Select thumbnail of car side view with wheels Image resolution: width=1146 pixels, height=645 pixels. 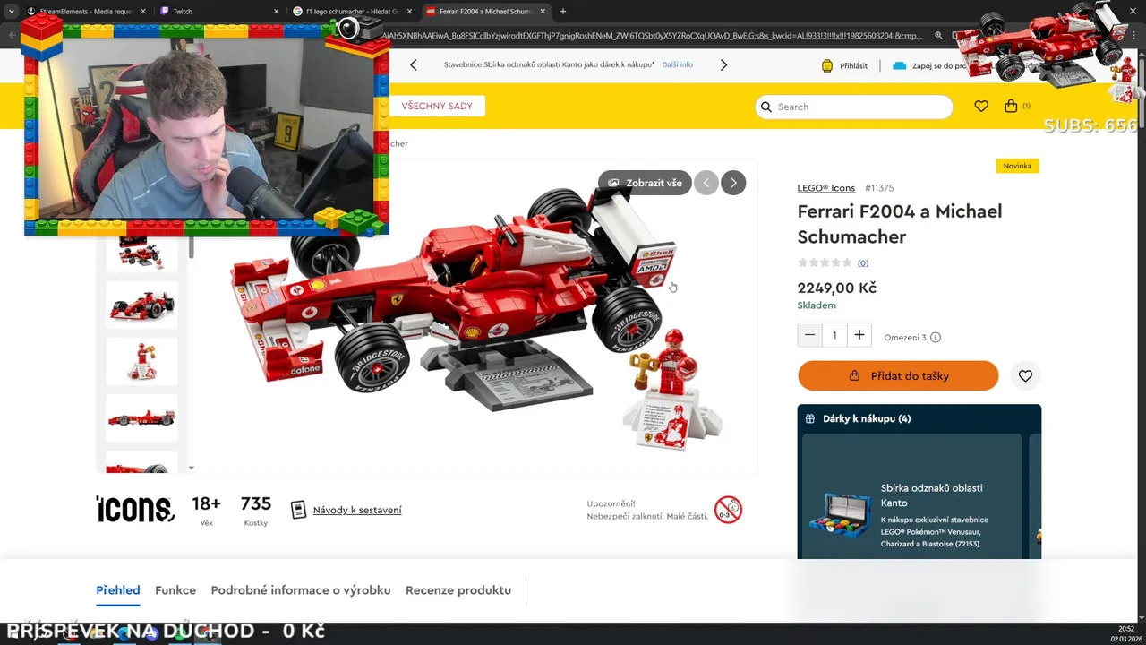tap(141, 306)
